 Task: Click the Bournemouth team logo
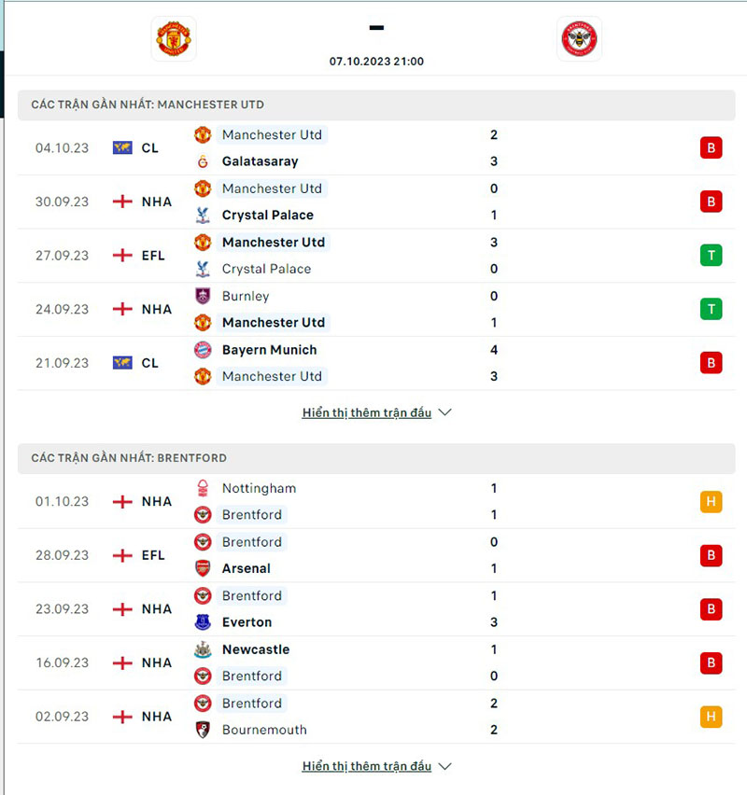pyautogui.click(x=203, y=730)
